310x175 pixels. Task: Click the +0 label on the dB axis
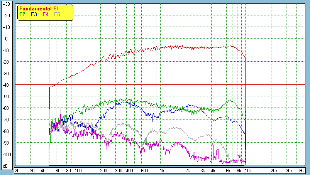click(6, 39)
